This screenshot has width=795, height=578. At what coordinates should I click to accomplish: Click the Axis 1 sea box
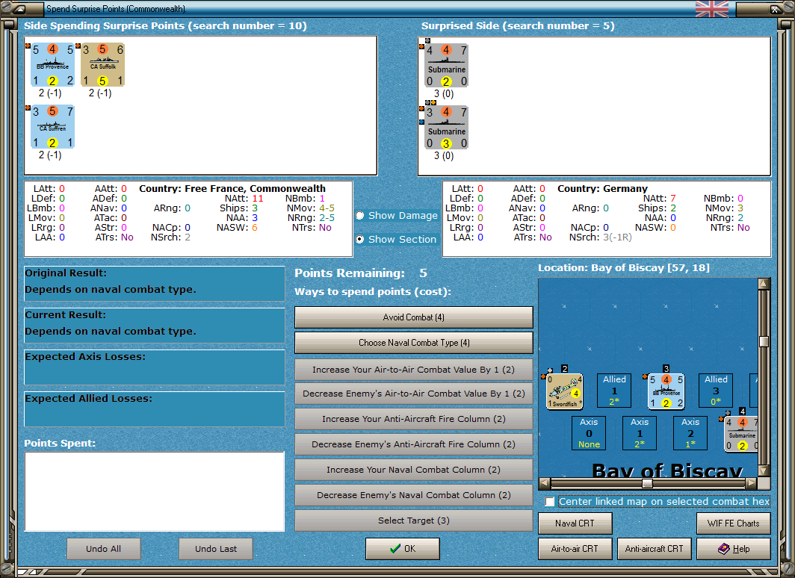640,433
